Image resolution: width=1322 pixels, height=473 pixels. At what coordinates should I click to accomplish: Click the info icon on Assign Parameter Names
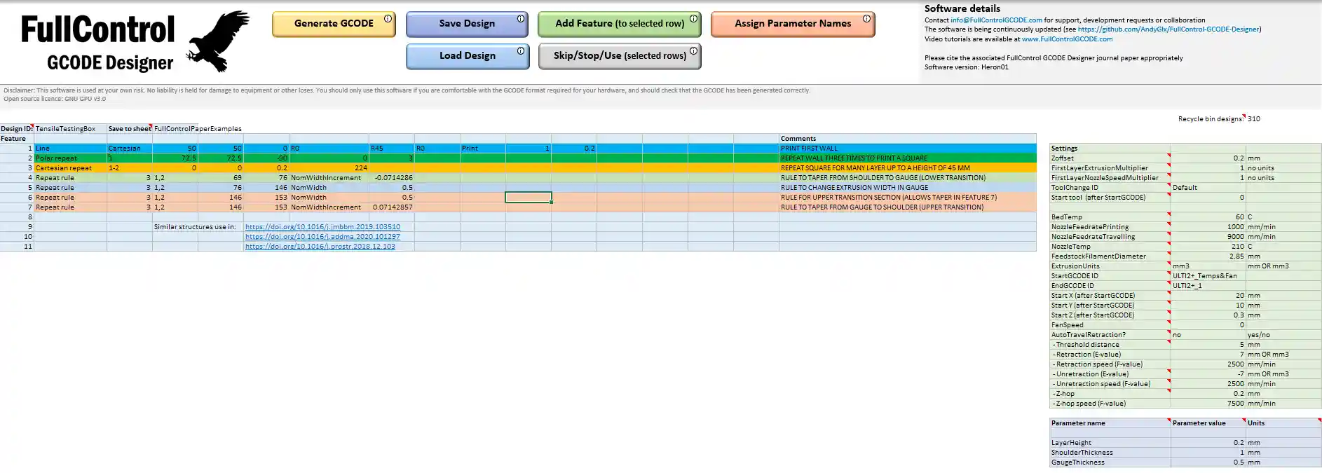[867, 19]
